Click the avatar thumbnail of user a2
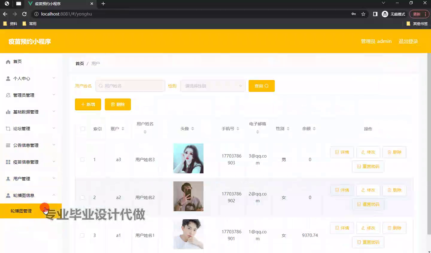The height and width of the screenshot is (253, 431). (188, 196)
